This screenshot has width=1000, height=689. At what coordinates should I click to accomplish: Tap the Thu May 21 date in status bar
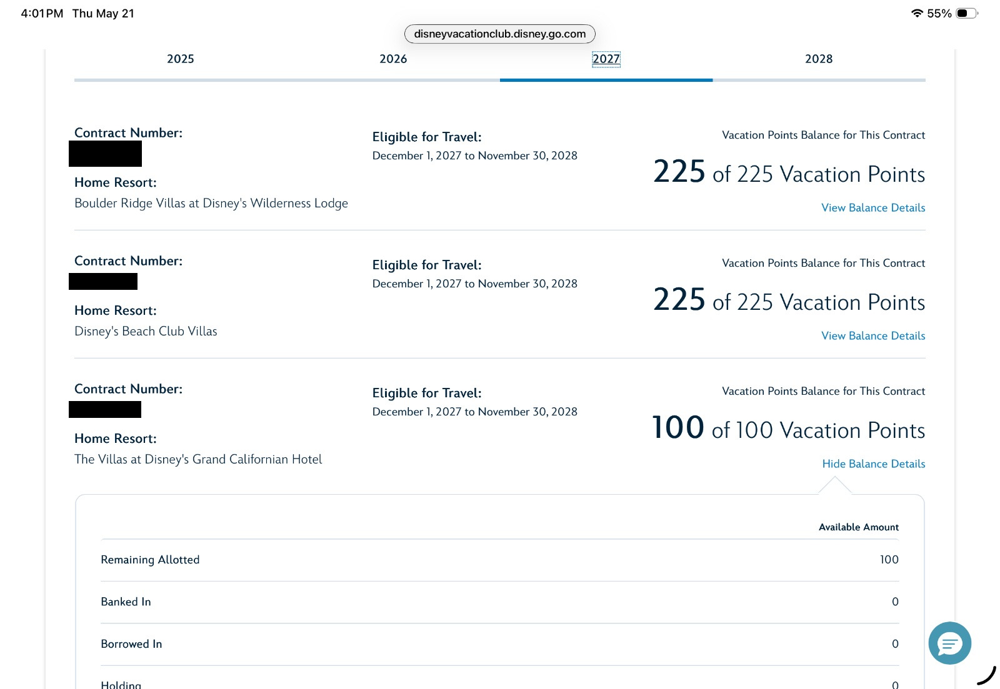[x=103, y=13]
